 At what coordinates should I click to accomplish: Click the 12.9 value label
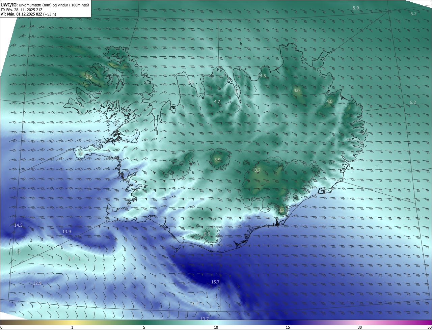37,283
